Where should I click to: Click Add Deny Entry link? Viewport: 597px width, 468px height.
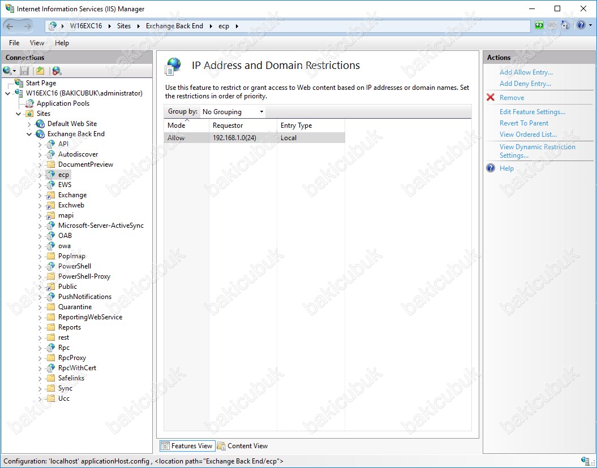[x=526, y=84]
